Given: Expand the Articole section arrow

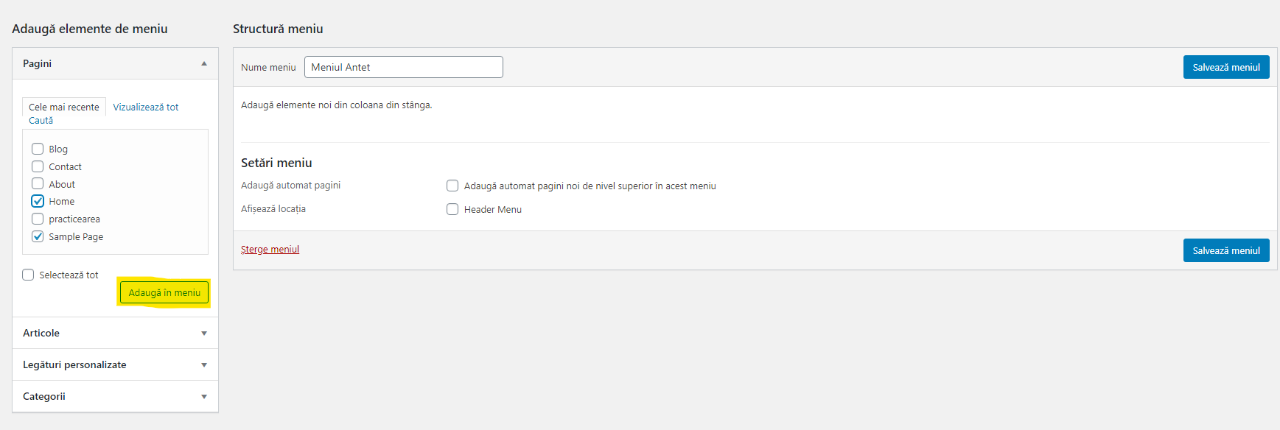Looking at the screenshot, I should tap(204, 334).
